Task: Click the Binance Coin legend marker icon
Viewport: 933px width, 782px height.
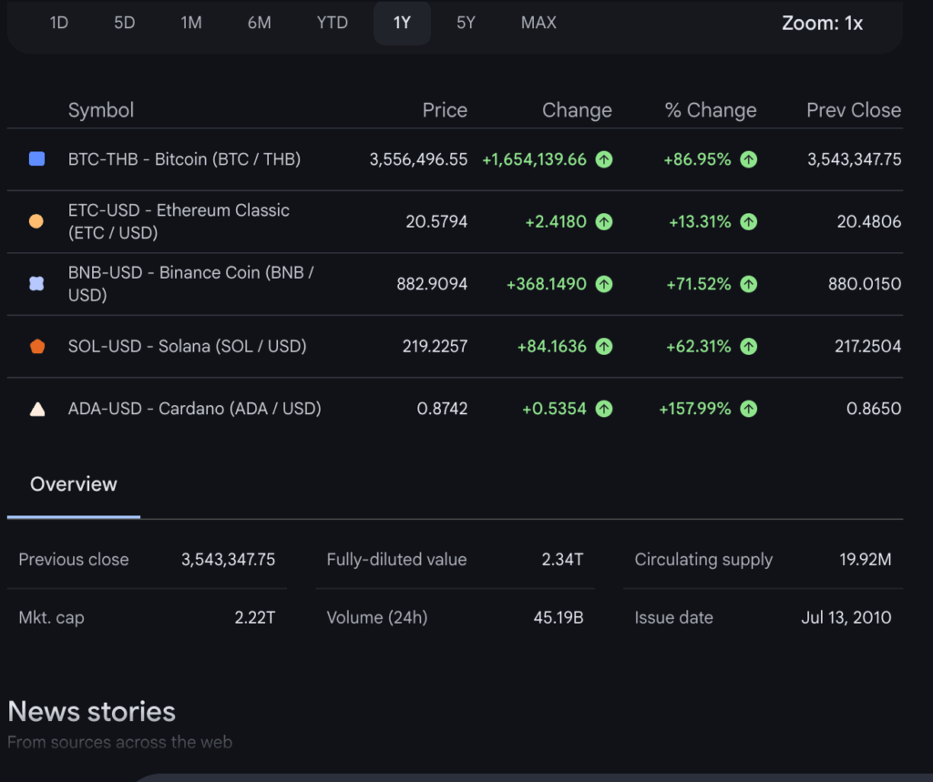Action: click(x=36, y=284)
